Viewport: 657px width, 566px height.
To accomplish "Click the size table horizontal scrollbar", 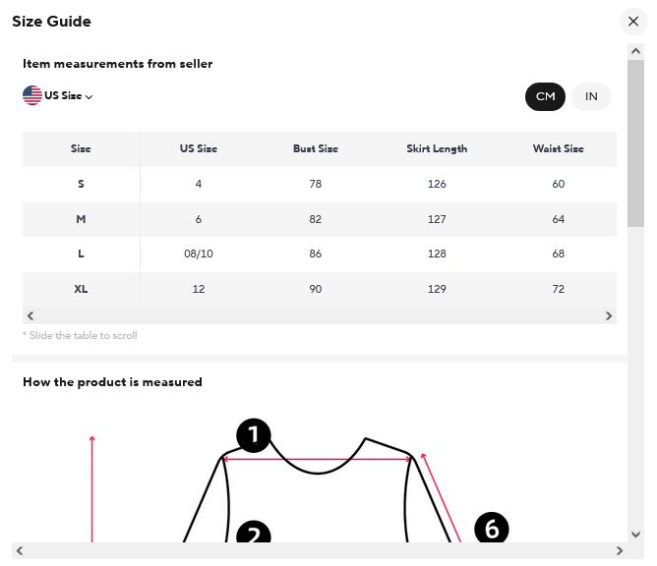I will tap(320, 315).
